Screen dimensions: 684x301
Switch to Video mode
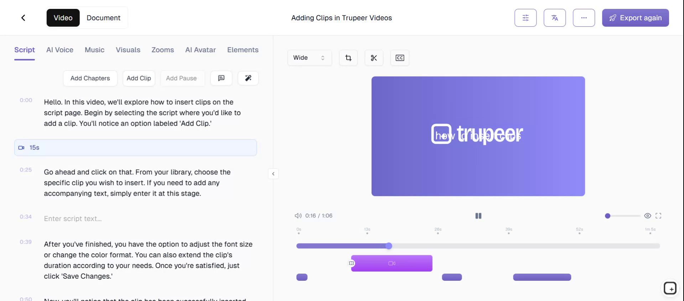pos(63,18)
